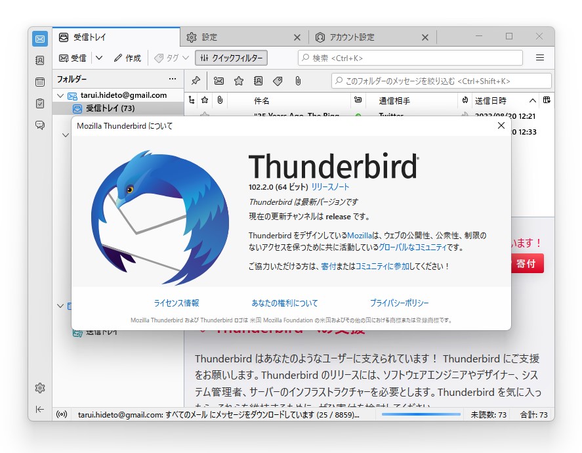
Task: Open the Address Book from the left sidebar
Action: [39, 60]
